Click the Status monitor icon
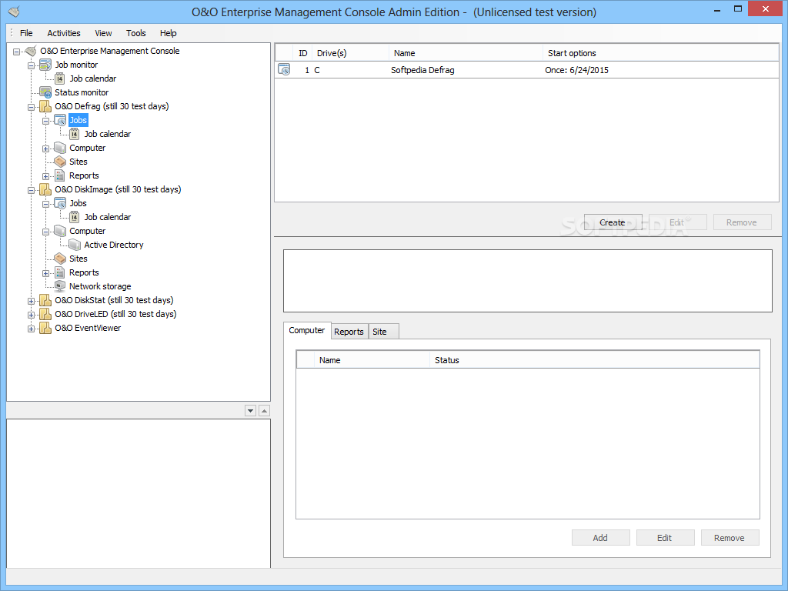Image resolution: width=788 pixels, height=591 pixels. (45, 92)
